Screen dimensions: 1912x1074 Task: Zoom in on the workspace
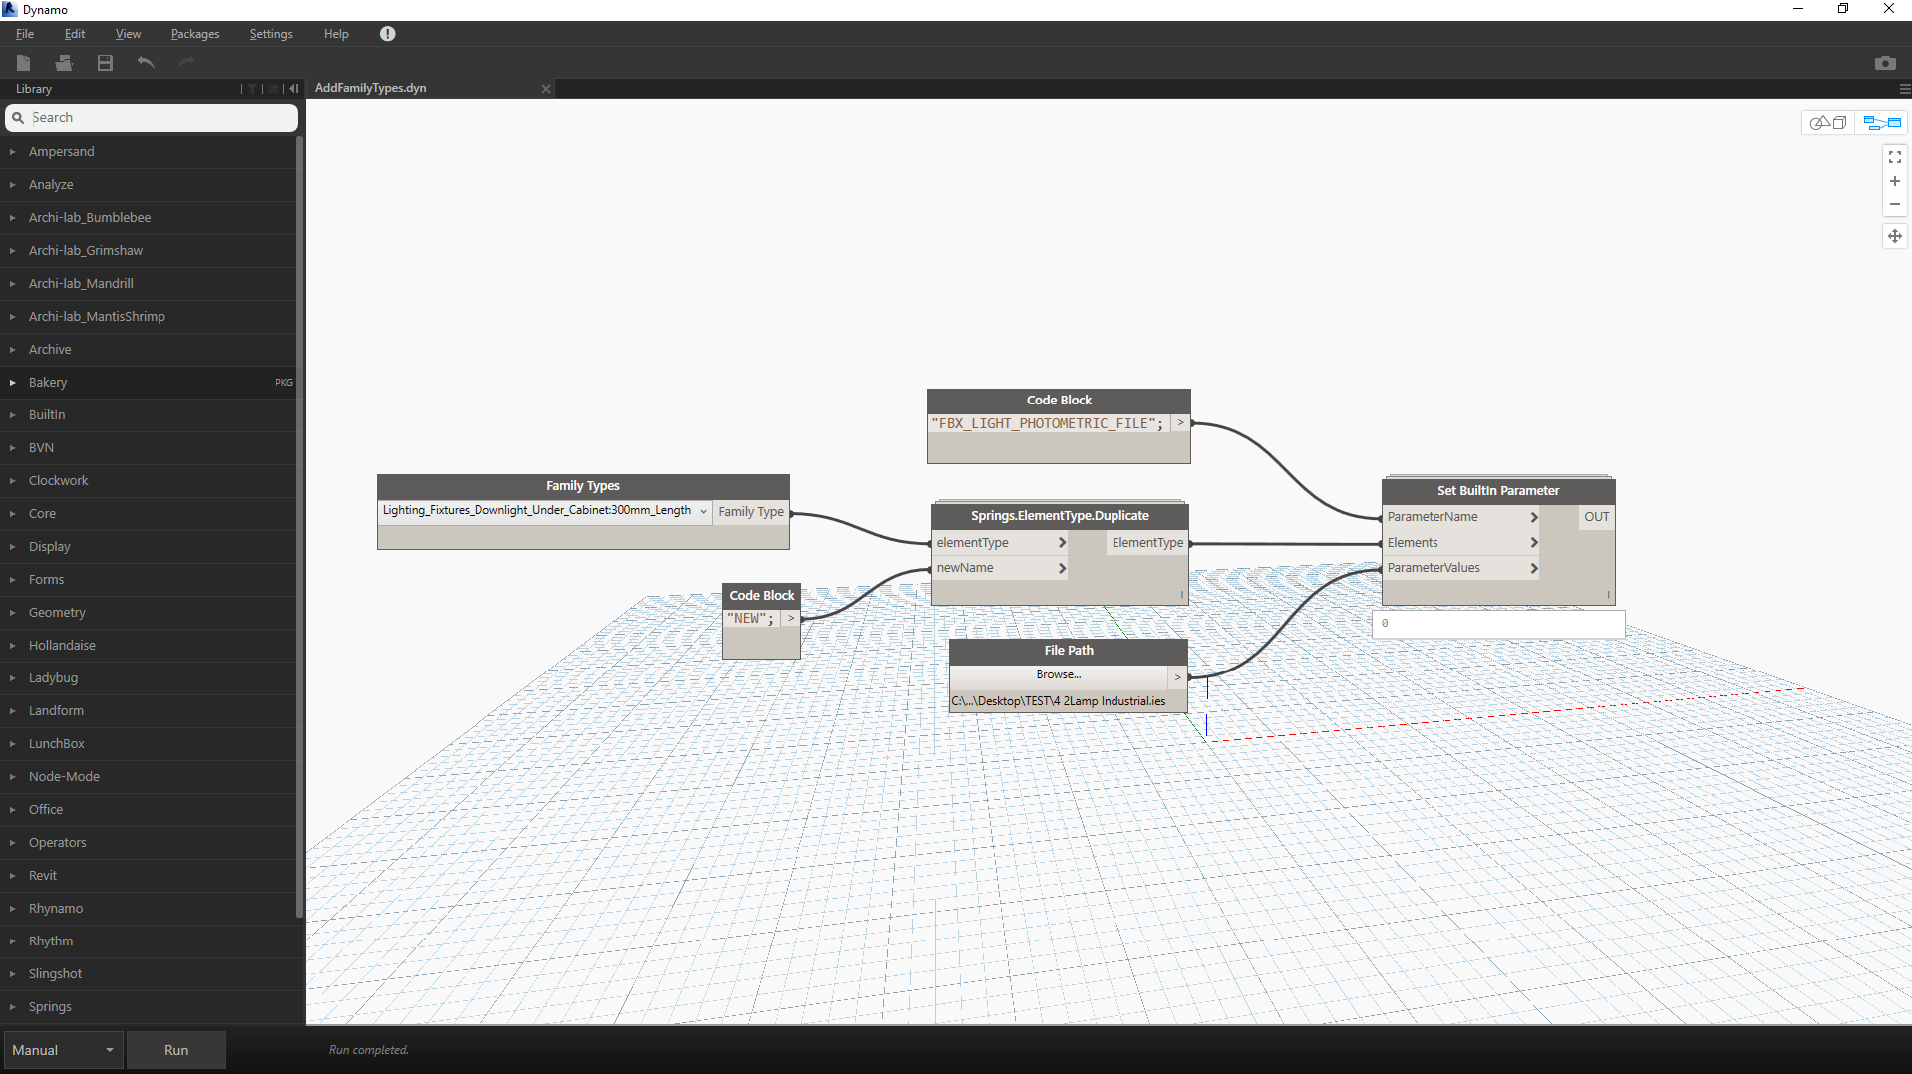click(1895, 181)
